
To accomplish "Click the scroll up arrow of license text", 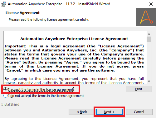I will [x=149, y=34].
